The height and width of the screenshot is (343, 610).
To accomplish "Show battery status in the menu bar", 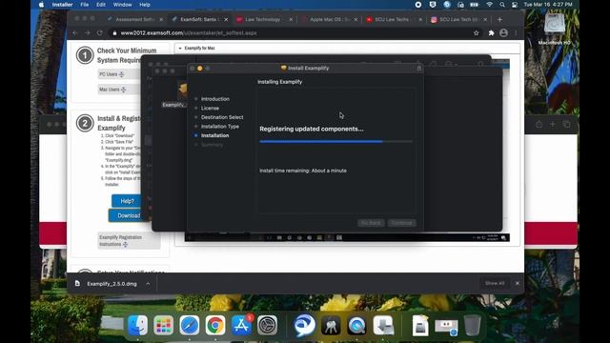I will click(475, 5).
